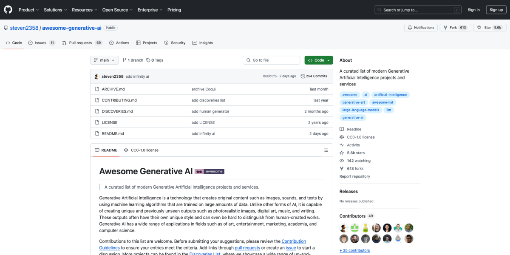Click the 'awesome' topic tag
This screenshot has width=510, height=255.
(x=350, y=95)
